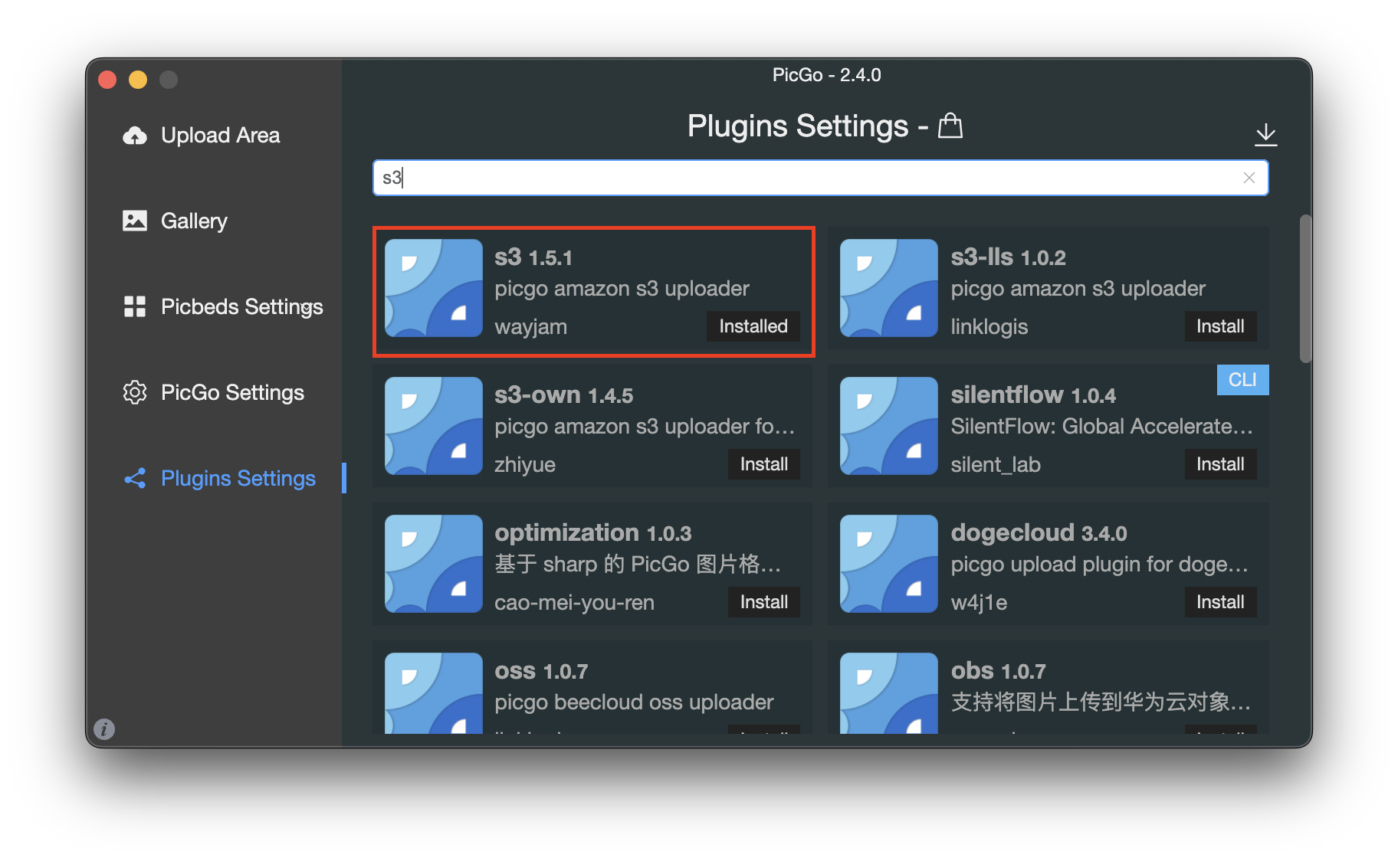Click the plugin search input field

805,178
